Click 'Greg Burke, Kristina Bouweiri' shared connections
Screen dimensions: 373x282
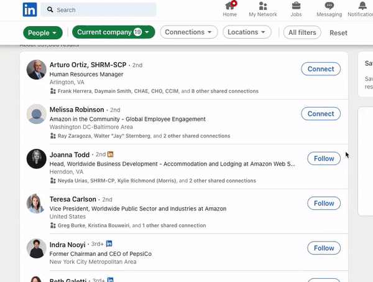(x=94, y=225)
